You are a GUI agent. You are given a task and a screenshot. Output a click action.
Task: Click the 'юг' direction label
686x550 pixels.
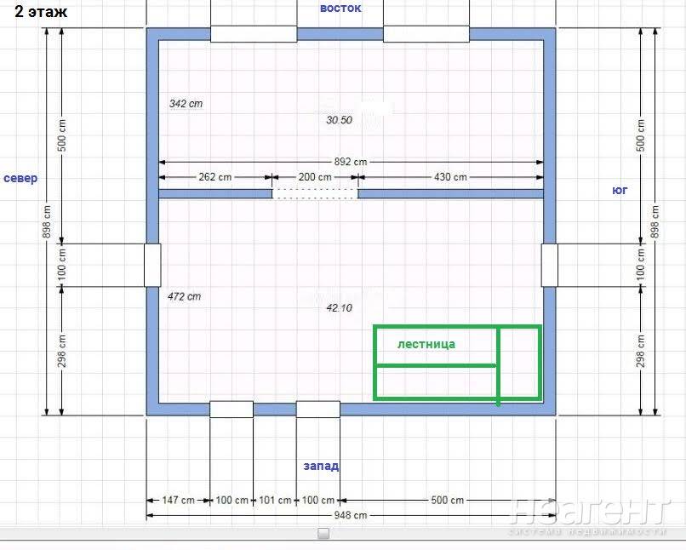coord(620,190)
